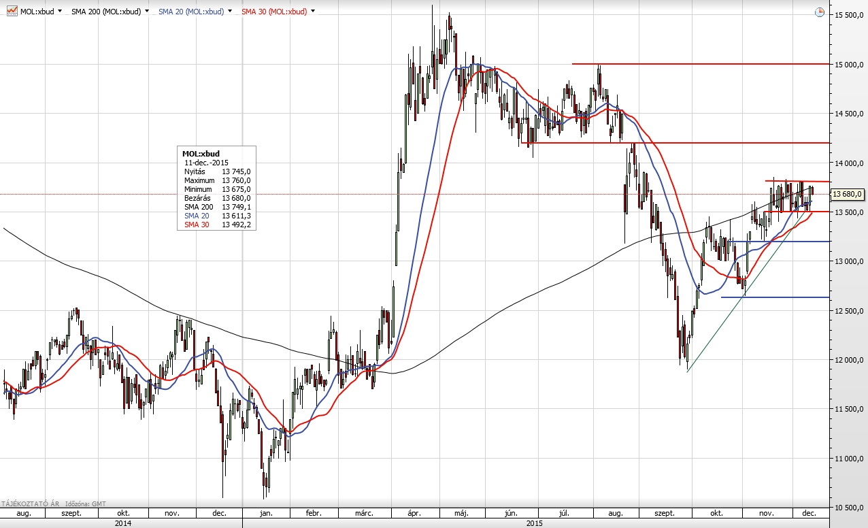Click the 12 000,0 price axis label
This screenshot has width=868, height=528.
(x=849, y=361)
